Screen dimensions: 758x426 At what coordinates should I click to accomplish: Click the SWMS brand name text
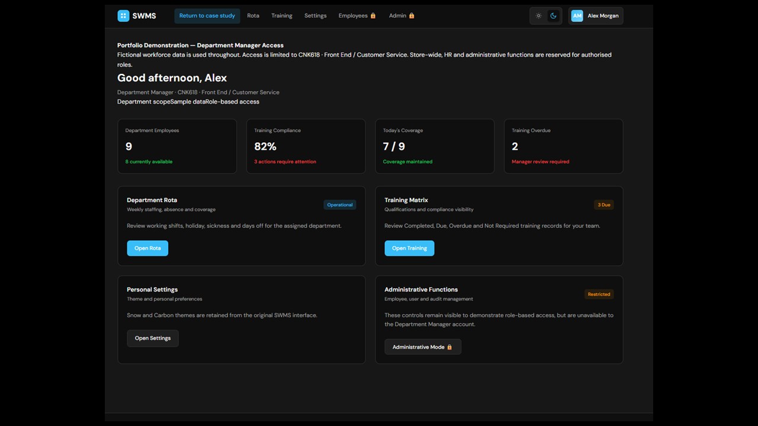pyautogui.click(x=144, y=16)
